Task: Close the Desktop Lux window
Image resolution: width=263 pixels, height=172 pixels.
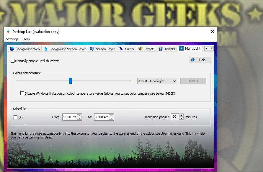Action: point(212,31)
